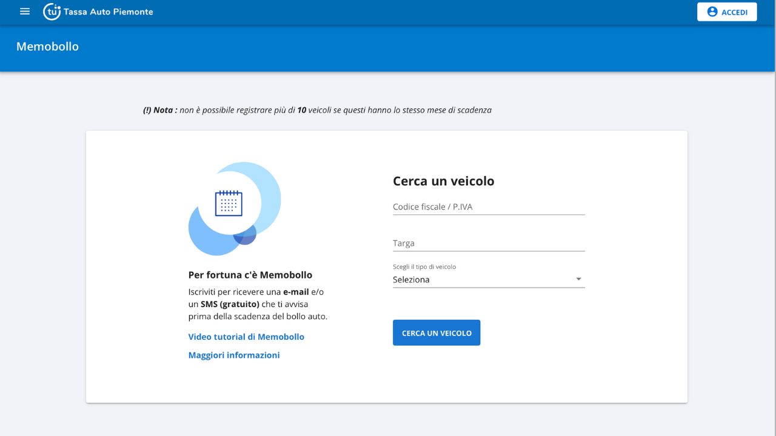Viewport: 776px width, 436px height.
Task: Click the Memobollo calendar illustration
Action: click(235, 208)
